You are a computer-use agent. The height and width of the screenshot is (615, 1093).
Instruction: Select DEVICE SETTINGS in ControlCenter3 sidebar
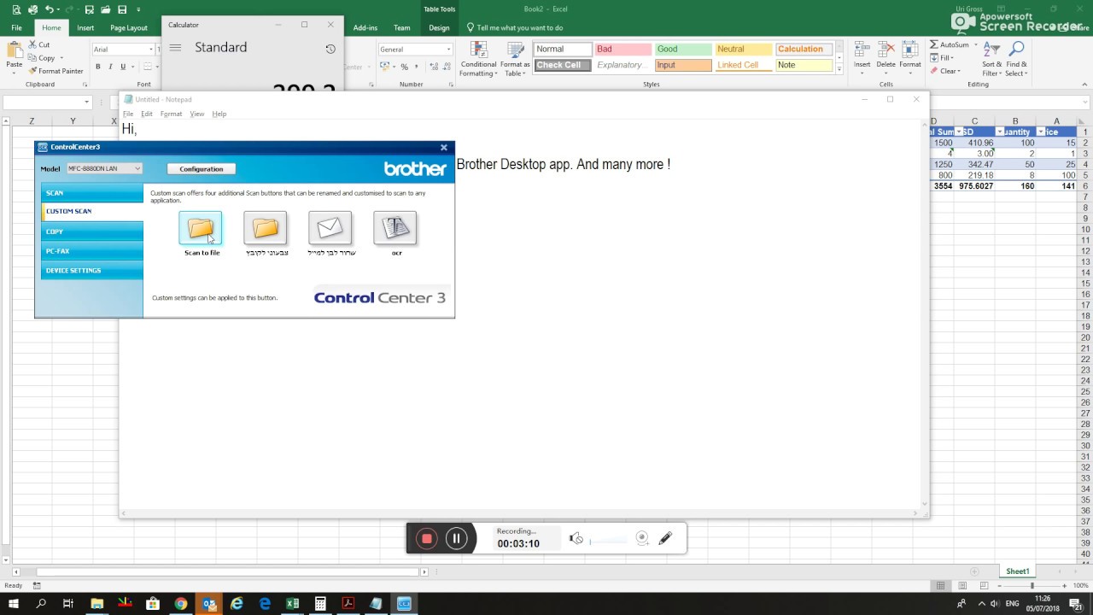click(92, 271)
